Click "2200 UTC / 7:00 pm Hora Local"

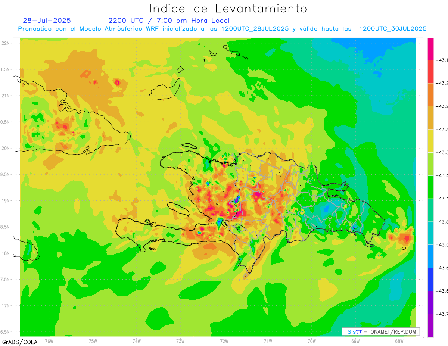[169, 21]
